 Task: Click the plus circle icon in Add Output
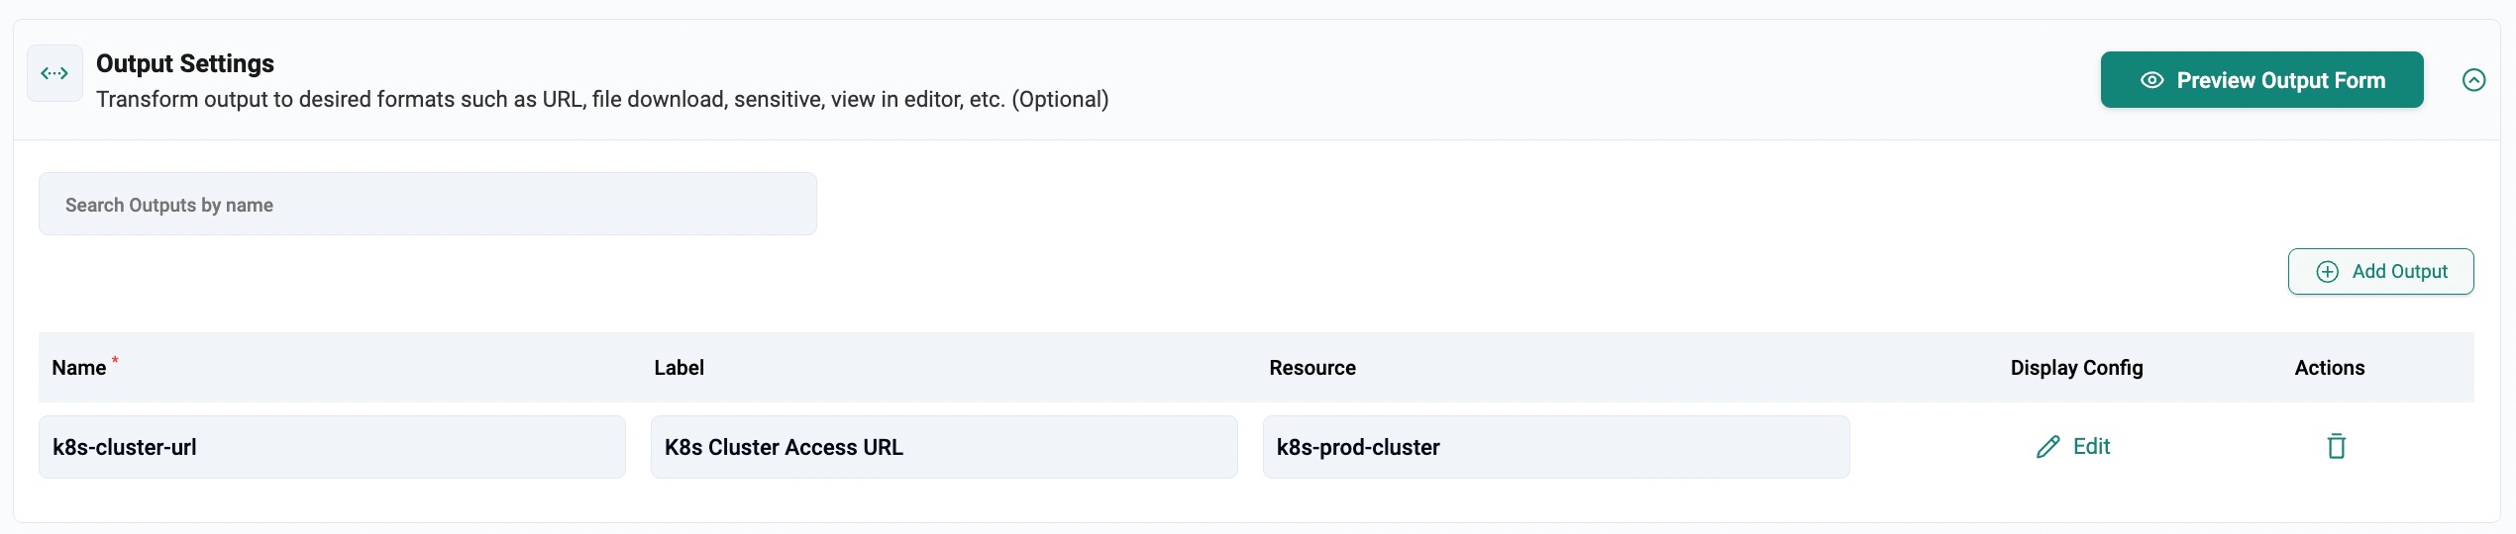pyautogui.click(x=2327, y=272)
